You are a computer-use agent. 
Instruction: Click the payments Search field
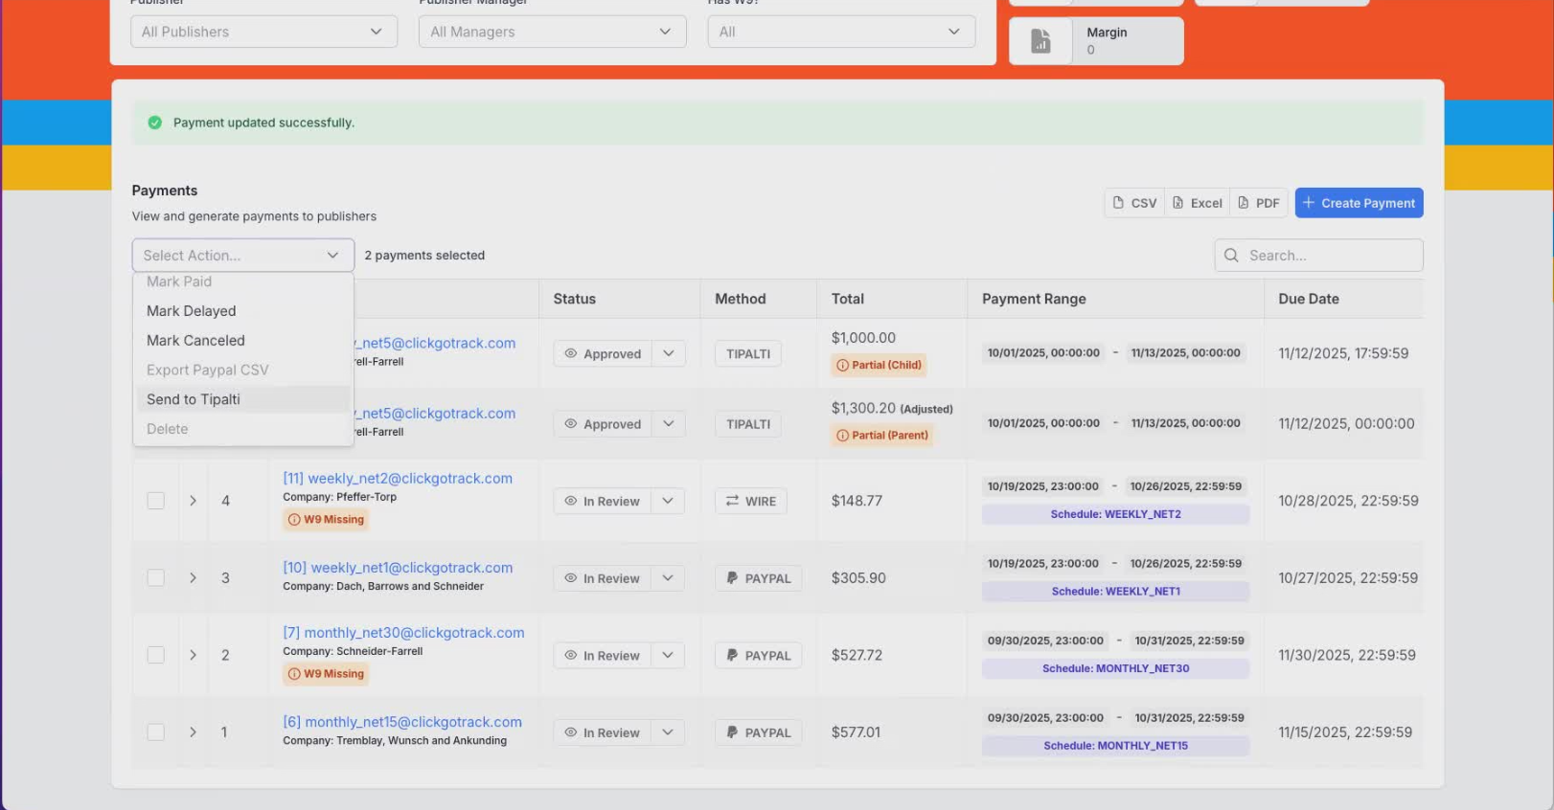pyautogui.click(x=1318, y=256)
